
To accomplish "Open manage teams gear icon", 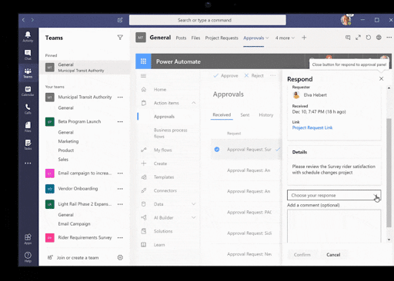I will point(120,257).
